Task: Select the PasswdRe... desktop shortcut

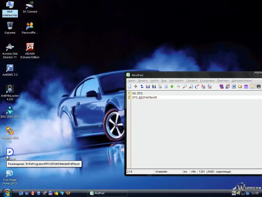Action: pyautogui.click(x=30, y=28)
